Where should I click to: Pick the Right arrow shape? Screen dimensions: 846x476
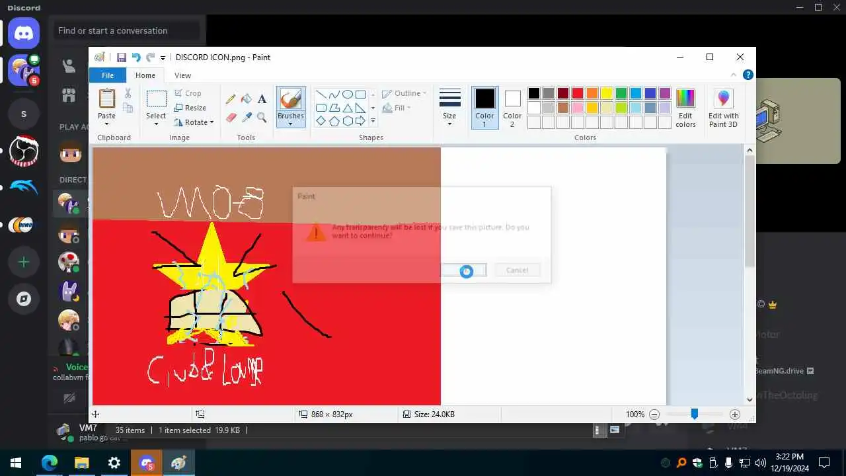(360, 121)
